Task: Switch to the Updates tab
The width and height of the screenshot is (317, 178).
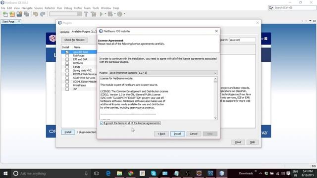Action: pyautogui.click(x=64, y=32)
